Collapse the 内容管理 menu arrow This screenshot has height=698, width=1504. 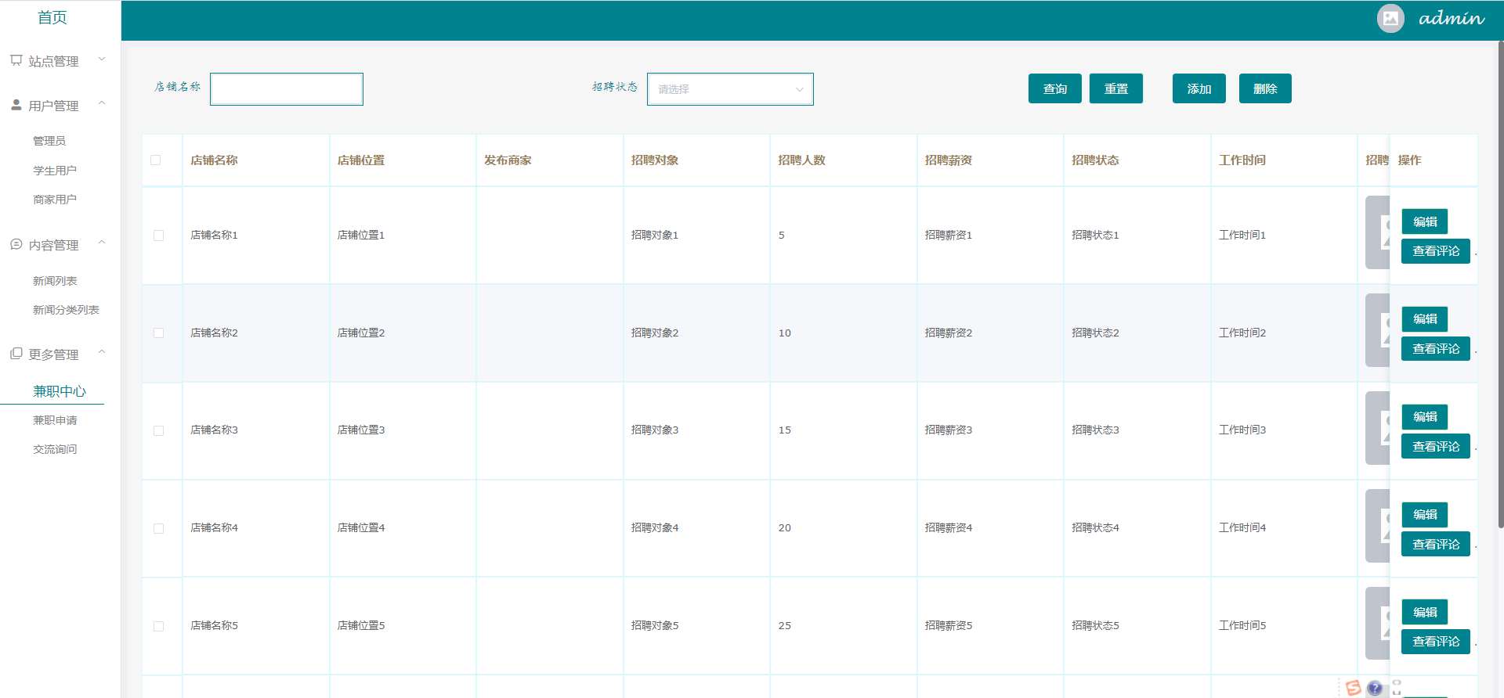pos(102,243)
